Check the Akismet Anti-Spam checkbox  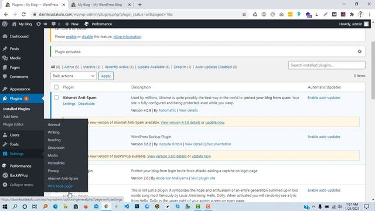(x=56, y=98)
